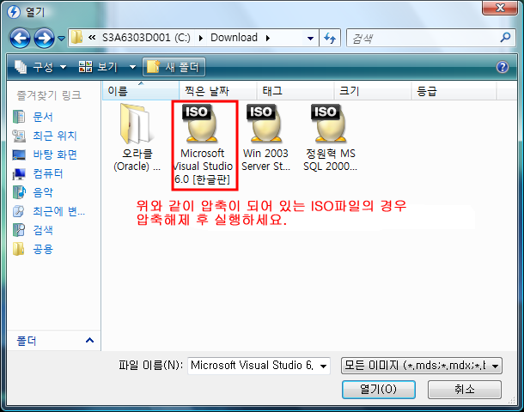Screen dimensions: 524x412
Task: Select the 오라클 (Oracle) folder
Action: coord(137,137)
